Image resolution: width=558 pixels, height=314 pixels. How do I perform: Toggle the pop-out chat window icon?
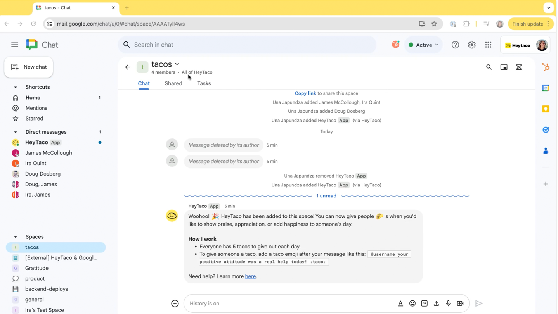click(x=504, y=67)
